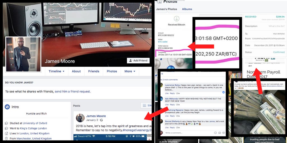Click the 'James' mention in Bonzai's comment
Viewport: 287px width, 143px height.
[x=212, y=121]
